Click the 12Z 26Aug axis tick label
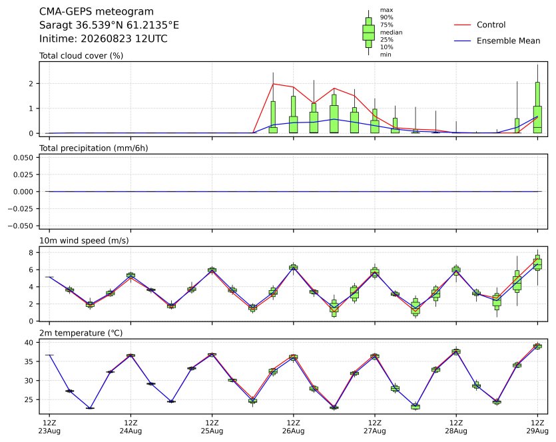This screenshot has width=556, height=442. pyautogui.click(x=293, y=427)
